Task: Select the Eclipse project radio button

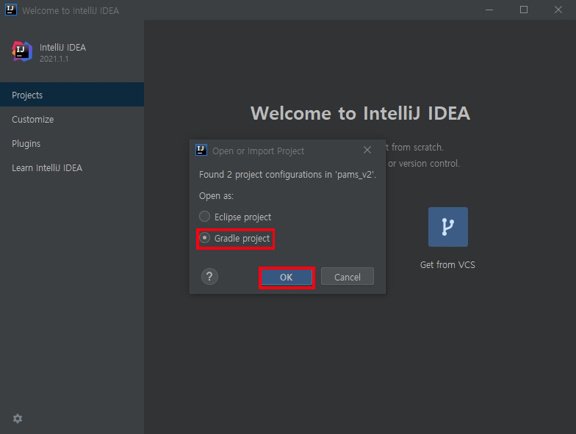Action: click(204, 217)
